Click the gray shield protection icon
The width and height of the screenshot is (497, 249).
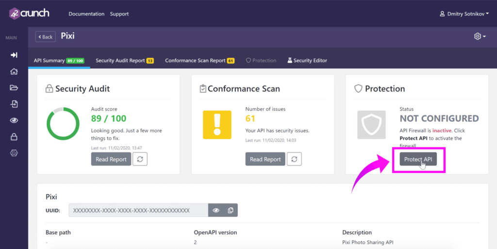tap(371, 125)
